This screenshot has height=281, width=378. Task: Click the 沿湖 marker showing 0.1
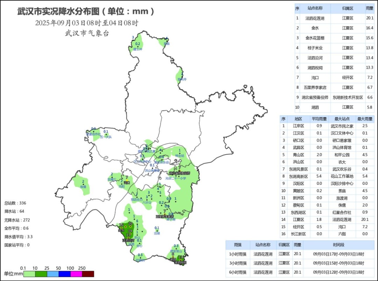coord(157,231)
